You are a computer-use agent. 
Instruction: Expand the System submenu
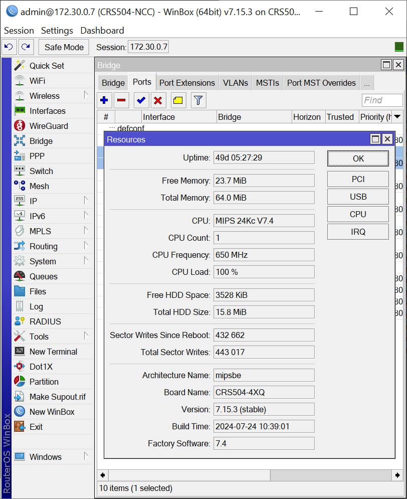(86, 261)
